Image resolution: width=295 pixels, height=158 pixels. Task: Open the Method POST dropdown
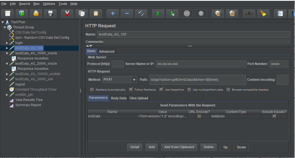click(x=134, y=80)
